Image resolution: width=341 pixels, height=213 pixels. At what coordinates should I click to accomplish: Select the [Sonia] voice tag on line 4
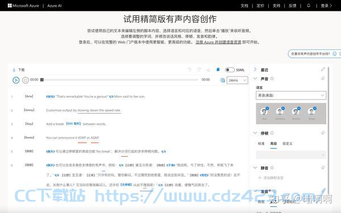[29, 137]
